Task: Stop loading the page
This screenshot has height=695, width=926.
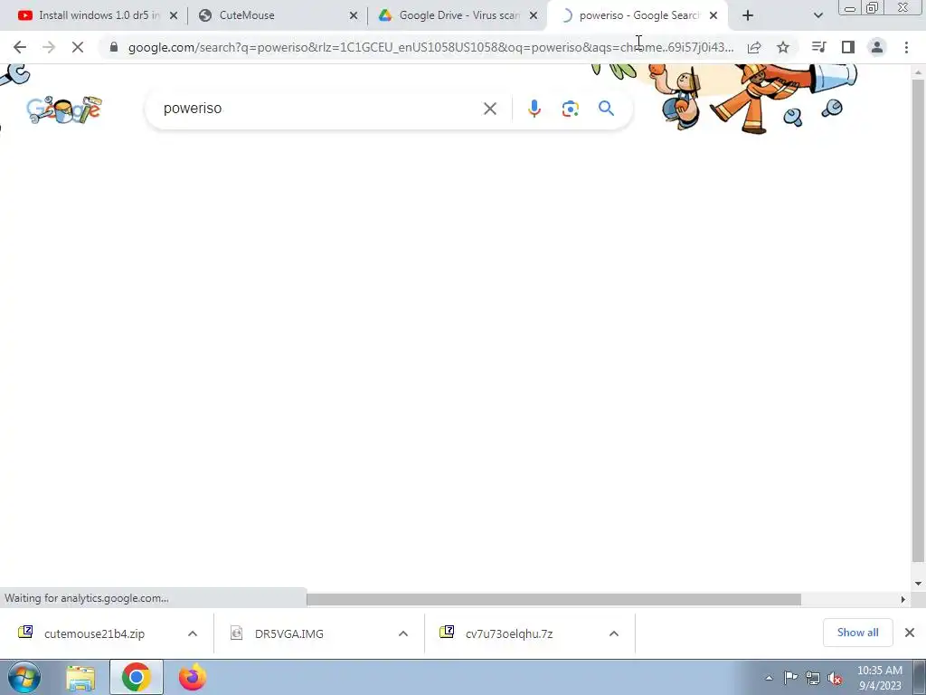Action: pos(78,47)
